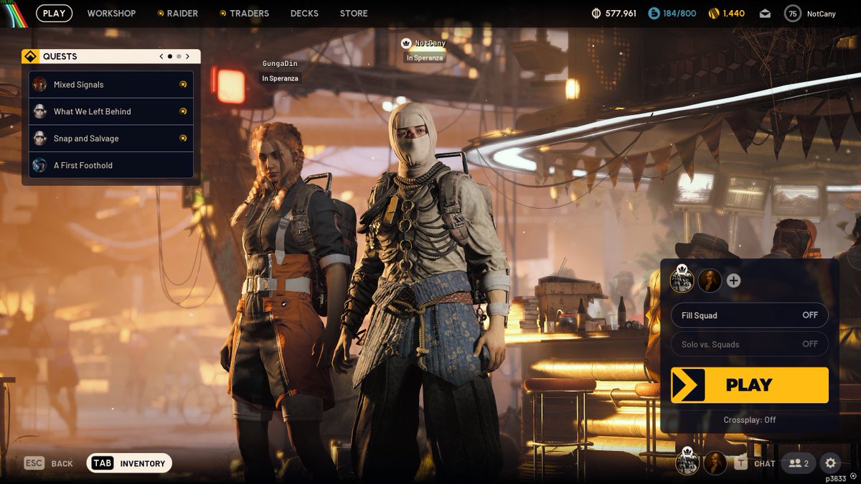Open Snap and Salvage quest

(x=111, y=139)
